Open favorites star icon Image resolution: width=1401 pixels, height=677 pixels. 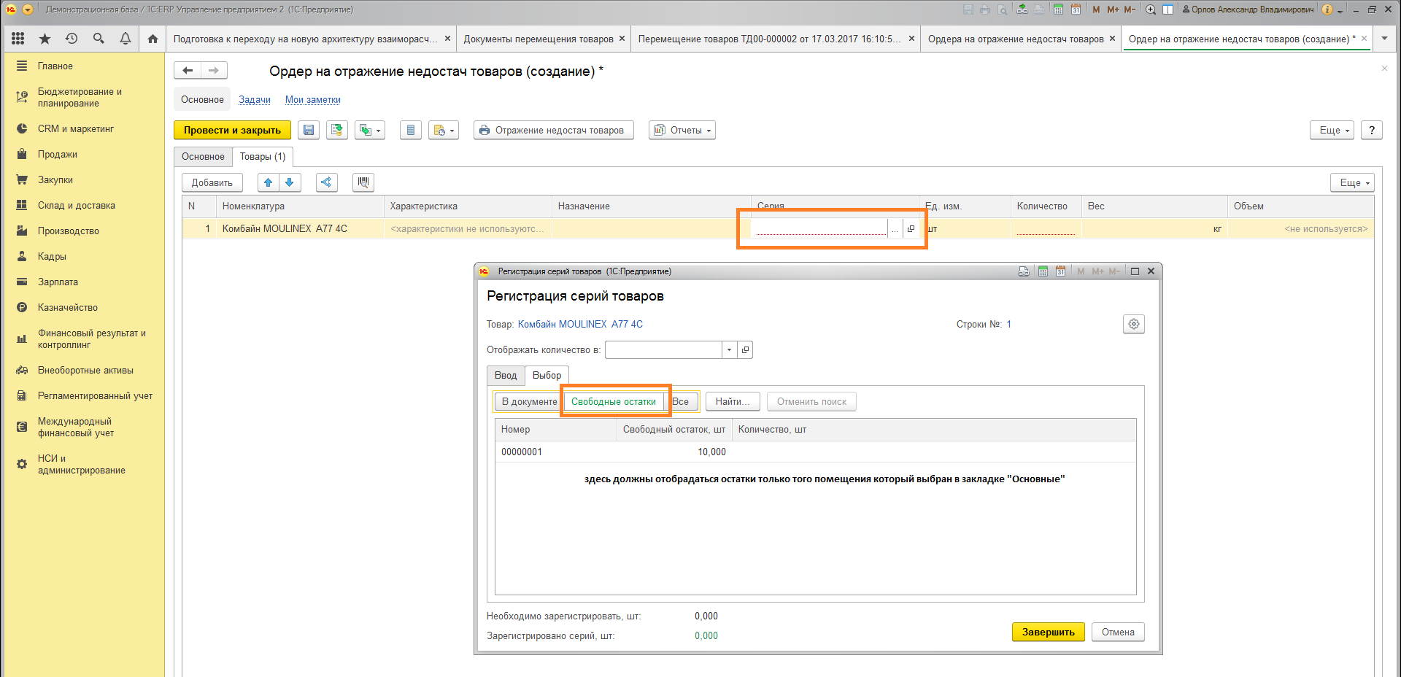45,39
